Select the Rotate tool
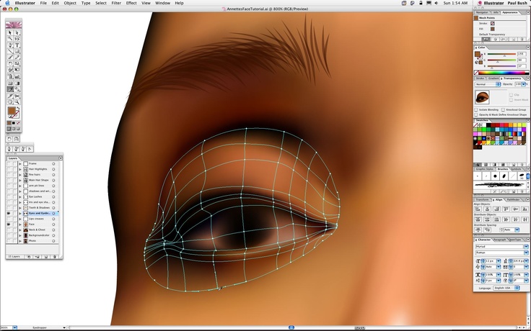 pos(10,63)
